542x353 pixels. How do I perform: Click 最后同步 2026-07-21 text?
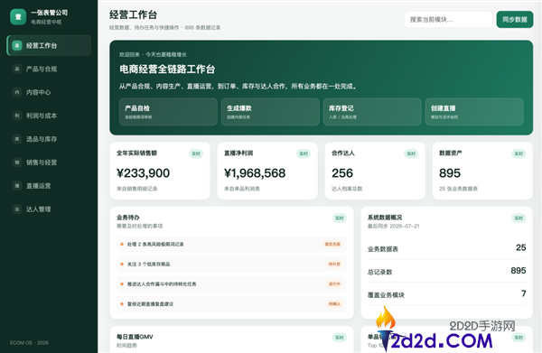(393, 227)
